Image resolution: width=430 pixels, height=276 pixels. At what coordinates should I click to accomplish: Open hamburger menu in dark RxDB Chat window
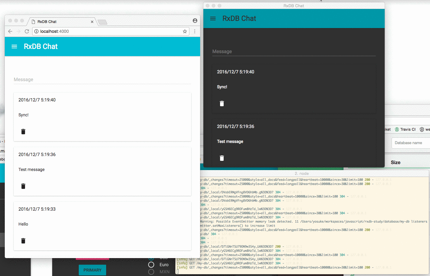213,18
